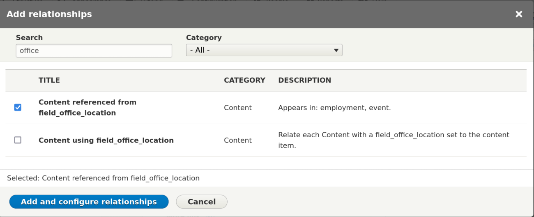This screenshot has width=534, height=217.
Task: Click the CATEGORY column header
Action: (244, 80)
